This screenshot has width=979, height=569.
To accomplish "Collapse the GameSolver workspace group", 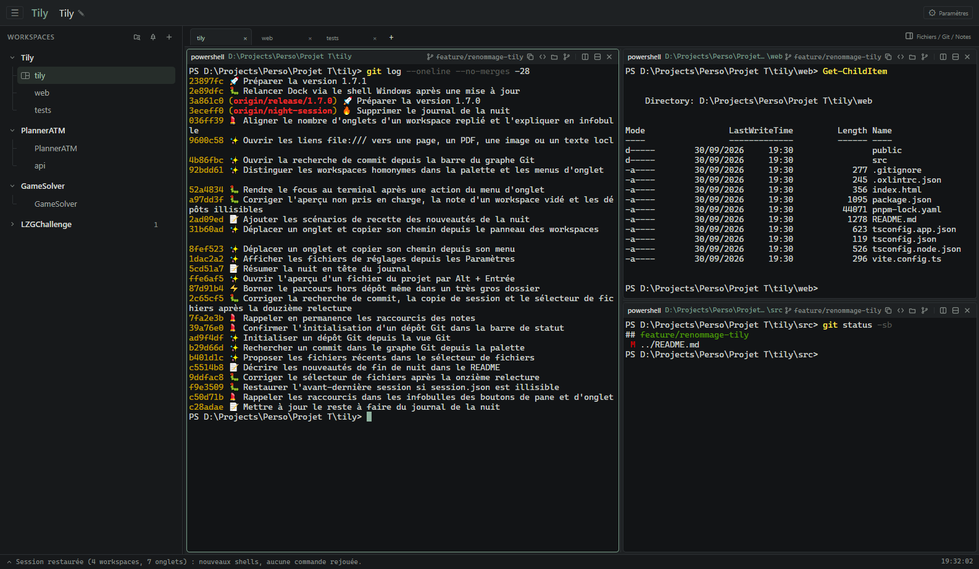I will click(12, 186).
